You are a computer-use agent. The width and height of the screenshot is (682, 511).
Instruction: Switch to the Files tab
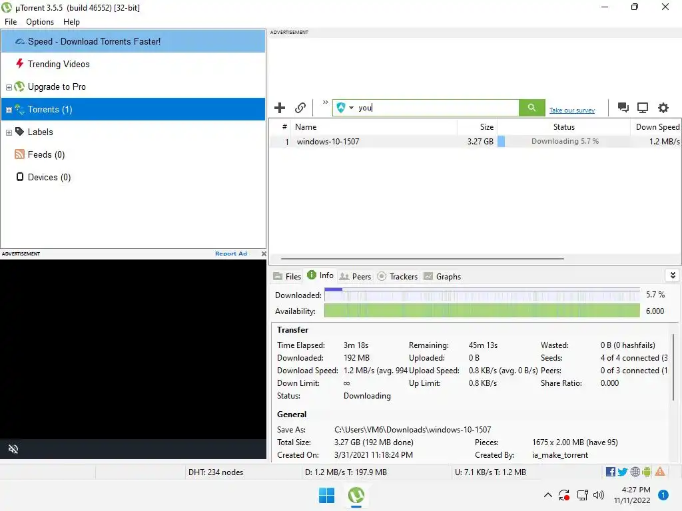(287, 276)
